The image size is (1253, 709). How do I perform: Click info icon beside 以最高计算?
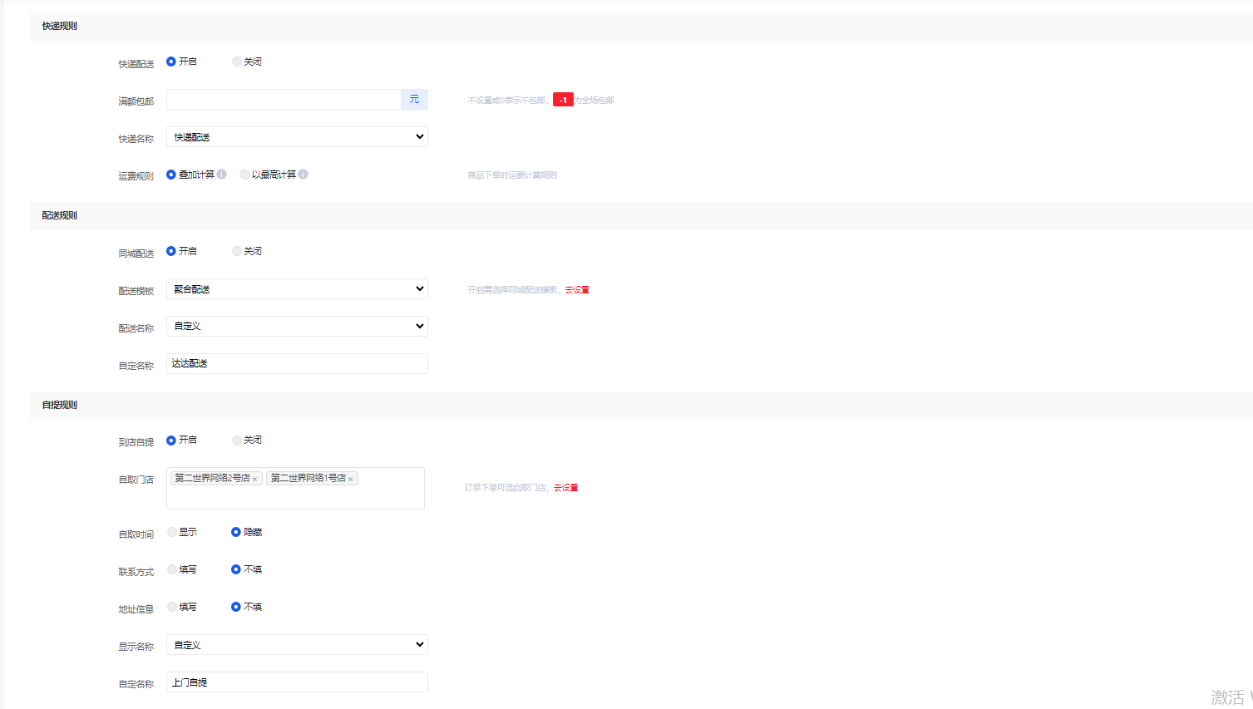[303, 175]
